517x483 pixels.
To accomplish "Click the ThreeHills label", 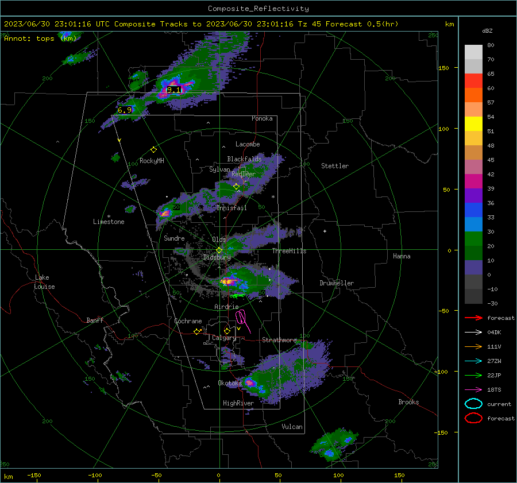I will click(289, 251).
